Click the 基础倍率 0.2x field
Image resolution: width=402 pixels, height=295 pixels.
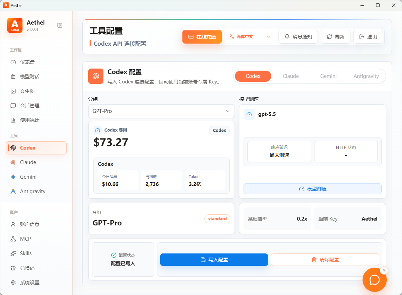277,219
